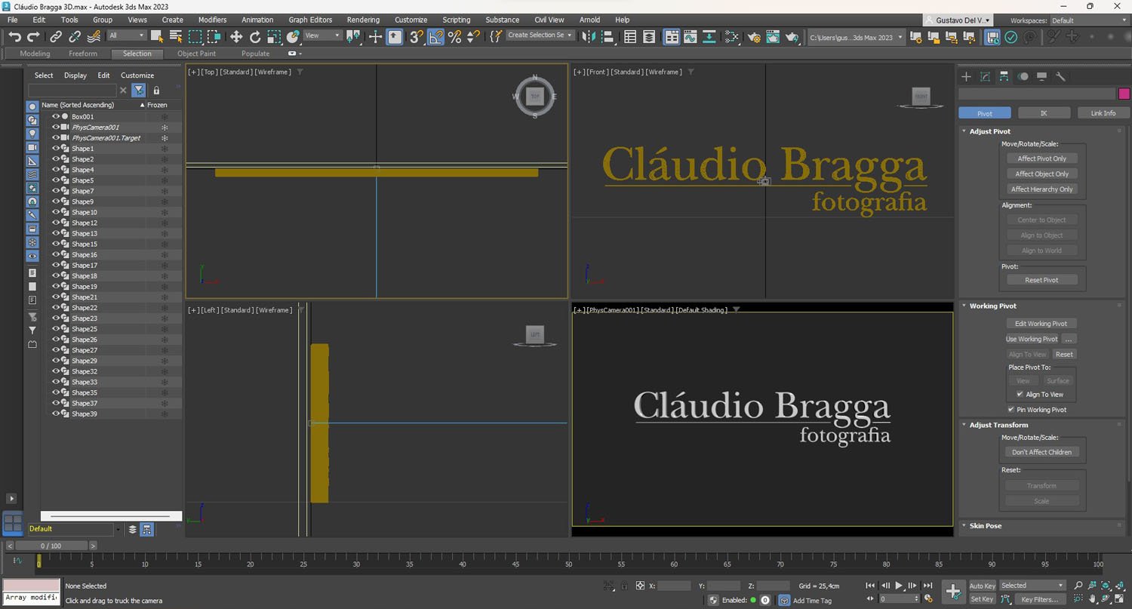Click Affect Pivot Only button
This screenshot has width=1132, height=609.
tap(1041, 158)
